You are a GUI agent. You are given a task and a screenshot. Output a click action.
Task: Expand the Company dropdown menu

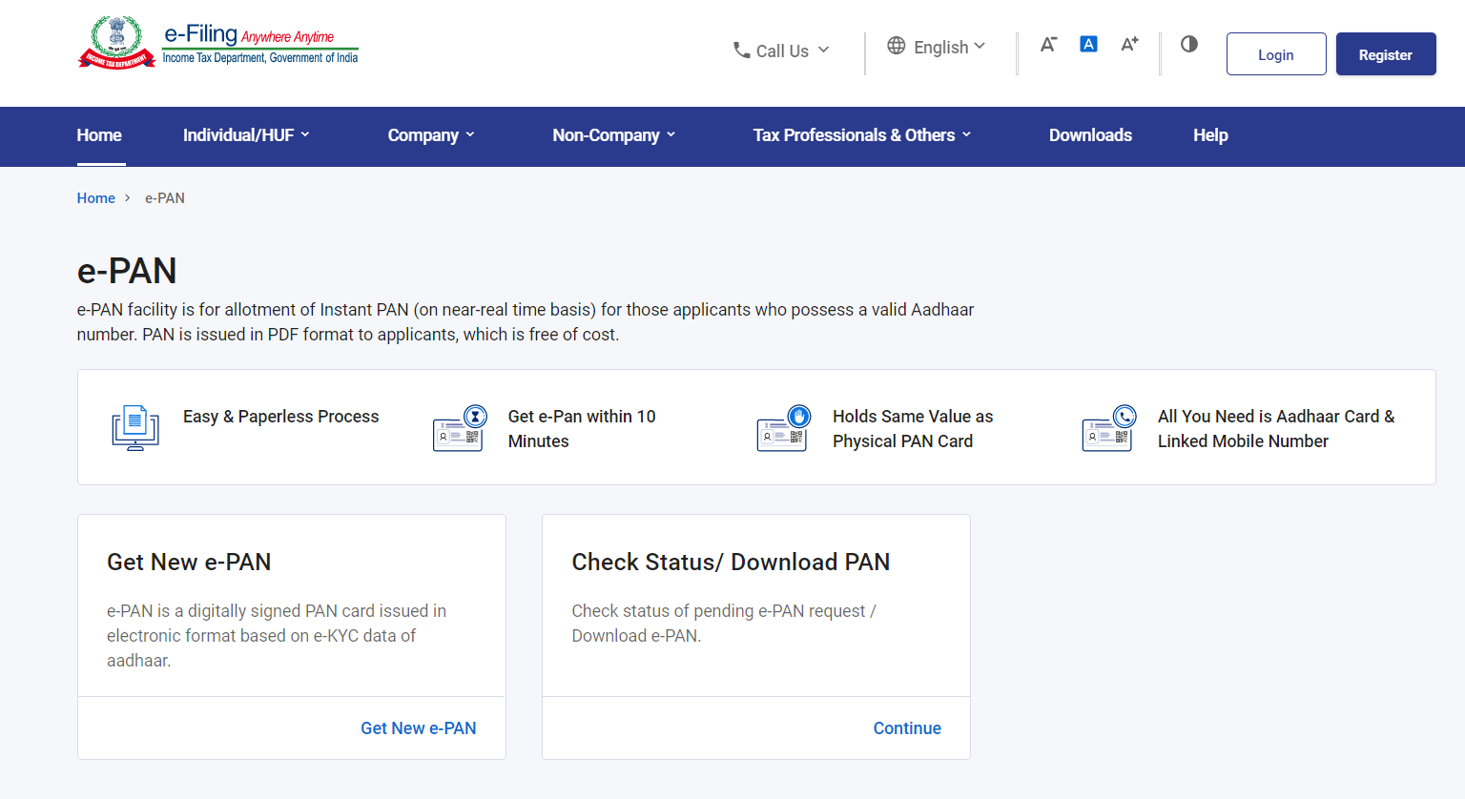431,135
